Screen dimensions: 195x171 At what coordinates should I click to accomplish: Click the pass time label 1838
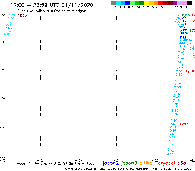click(22, 15)
